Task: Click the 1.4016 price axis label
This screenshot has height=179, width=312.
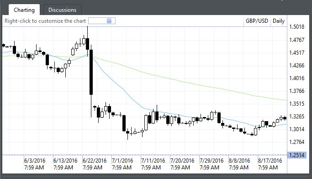Action: point(296,78)
